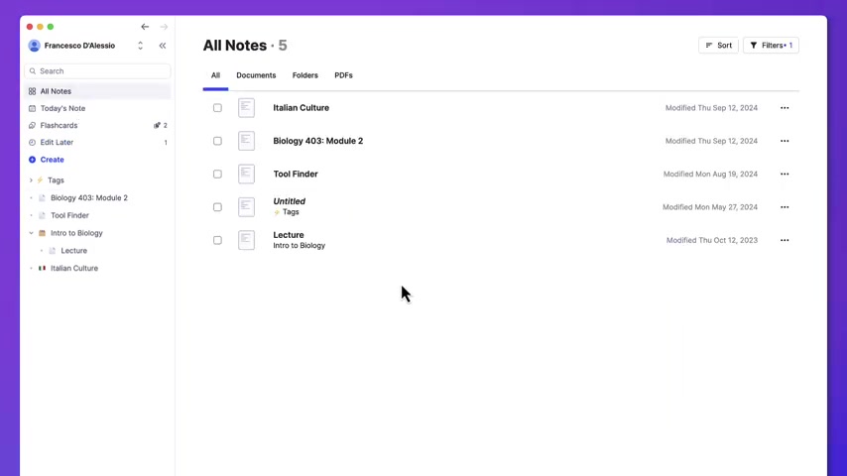Click the All Notes grid icon
The image size is (847, 476).
pos(33,91)
